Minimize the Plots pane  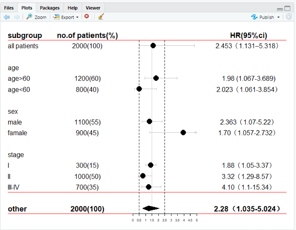(x=280, y=9)
